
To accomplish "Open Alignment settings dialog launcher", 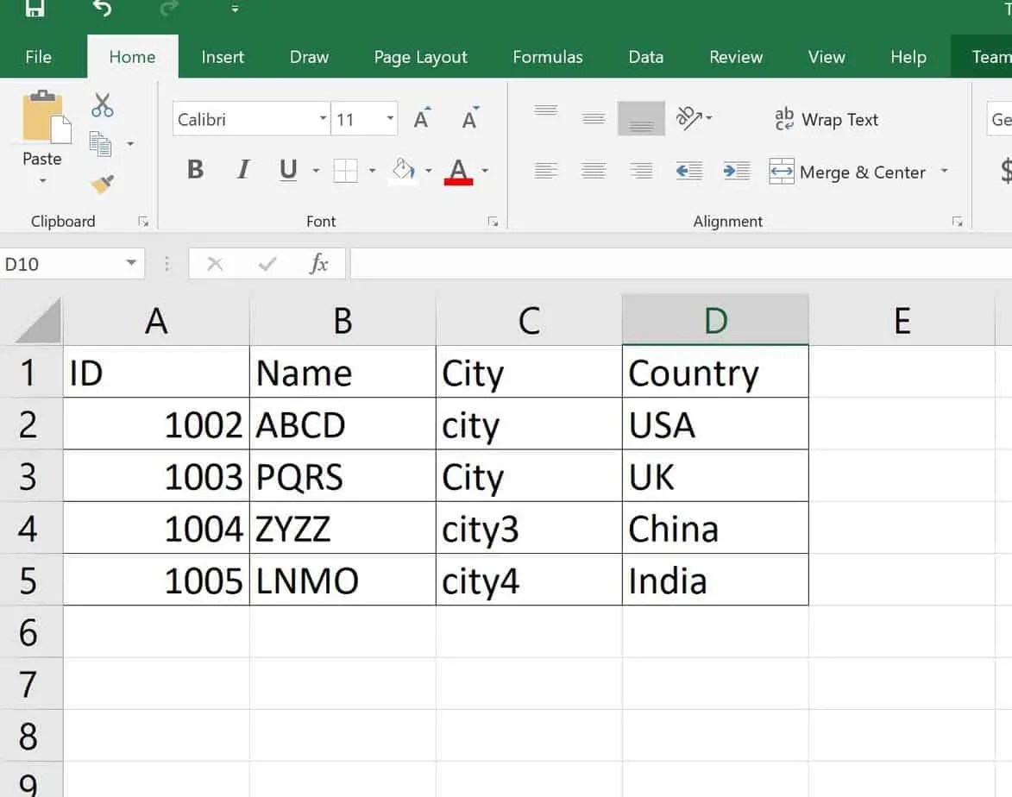I will tap(957, 222).
